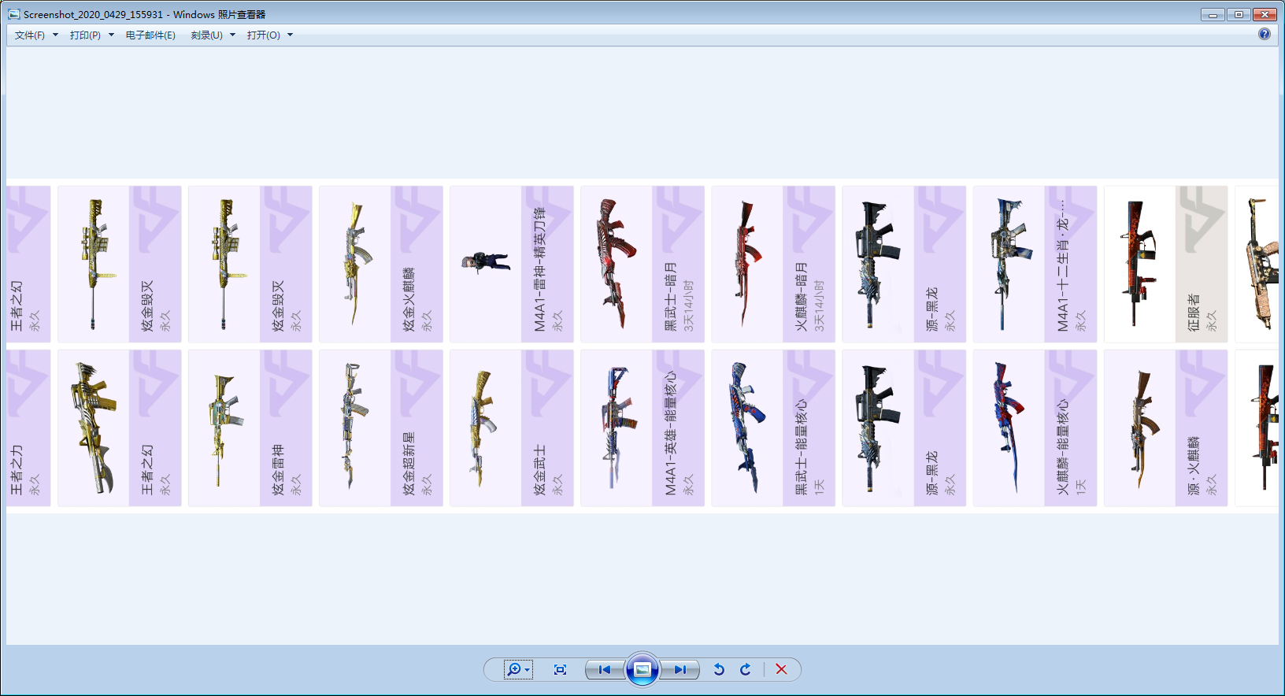
Task: Open the 刻录(U) menu
Action: pos(213,35)
